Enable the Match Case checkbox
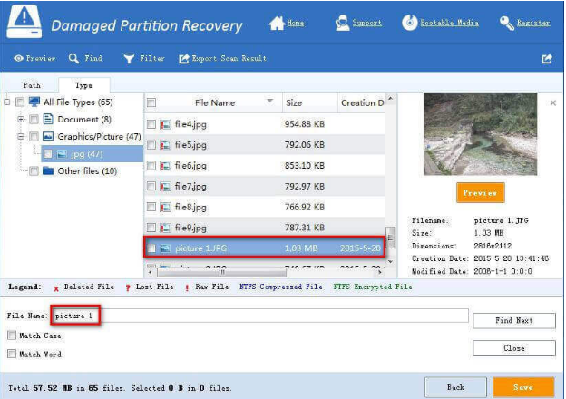Viewport: 566px width, 399px height. tap(12, 336)
